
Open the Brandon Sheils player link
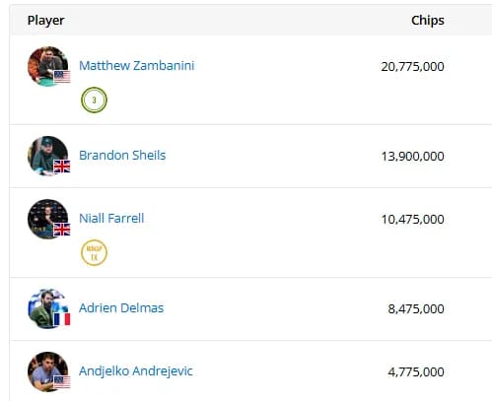tap(122, 156)
